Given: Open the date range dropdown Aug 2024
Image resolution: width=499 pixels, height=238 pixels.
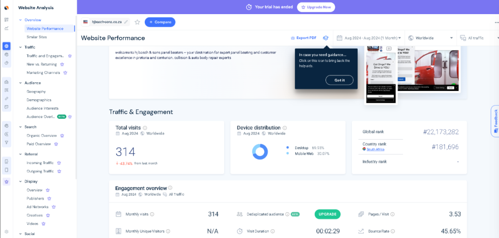Looking at the screenshot, I should point(369,38).
